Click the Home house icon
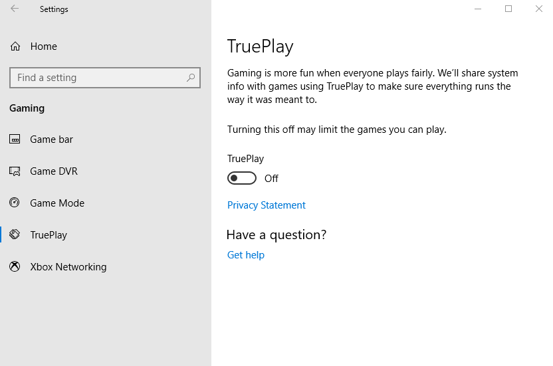Screen dimensions: 553x366 point(15,46)
